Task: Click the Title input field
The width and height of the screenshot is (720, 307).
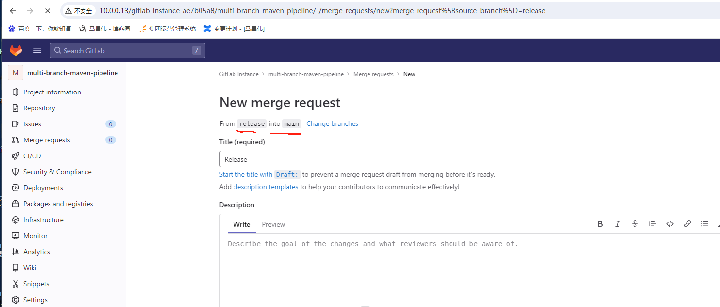Action: pos(466,159)
